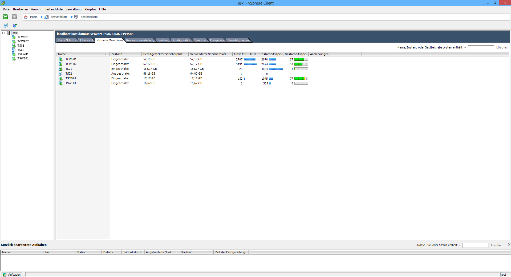Viewport: 511px width, 277px height.
Task: Click TS02 VM icon in inventory tree
Action: 14,50
